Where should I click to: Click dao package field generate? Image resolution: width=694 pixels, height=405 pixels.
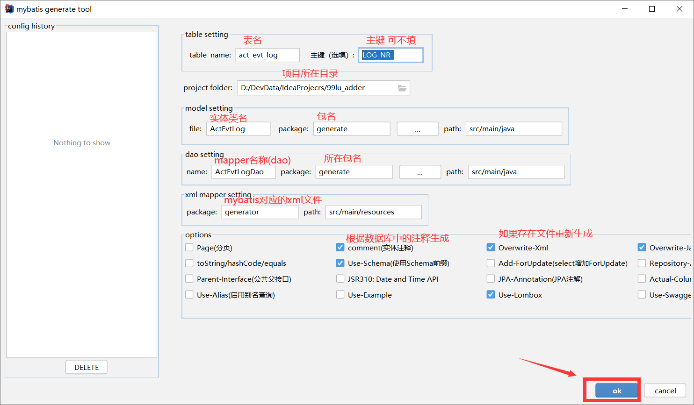pyautogui.click(x=354, y=172)
